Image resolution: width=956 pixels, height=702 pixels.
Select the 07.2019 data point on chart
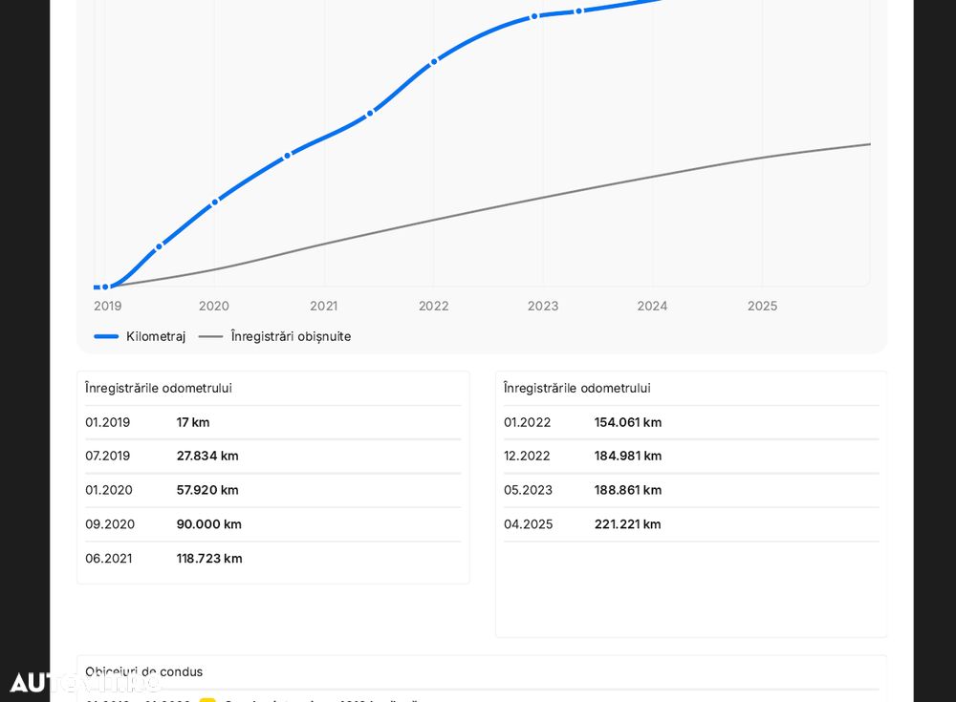pyautogui.click(x=159, y=246)
